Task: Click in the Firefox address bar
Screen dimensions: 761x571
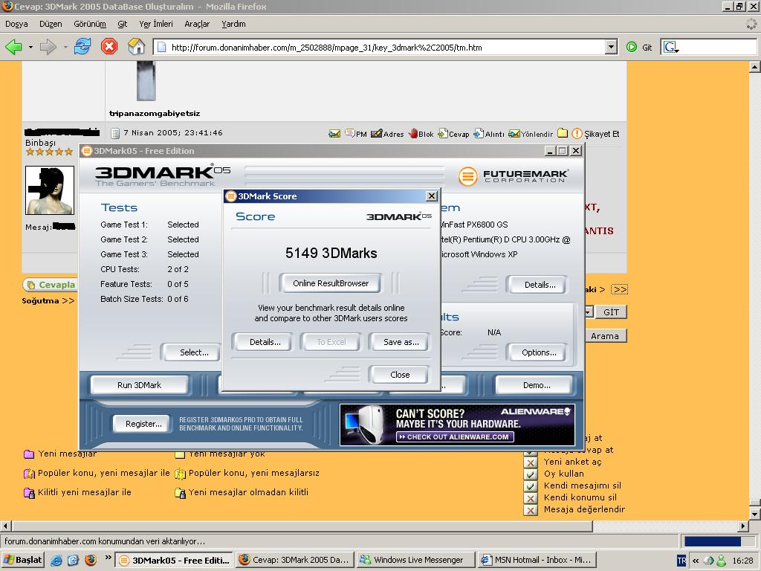Action: (386, 47)
